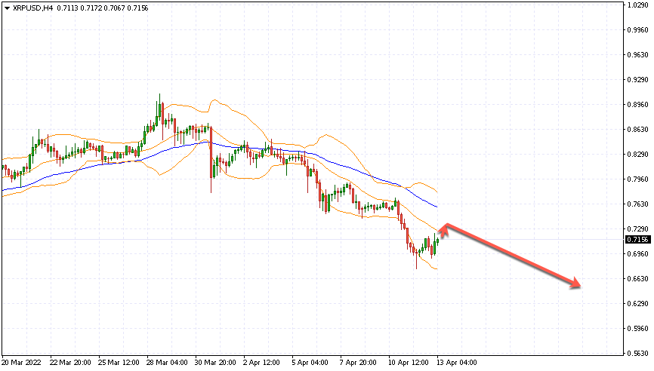
Task: Click the 0.6630 price scale label
Action: 637,279
